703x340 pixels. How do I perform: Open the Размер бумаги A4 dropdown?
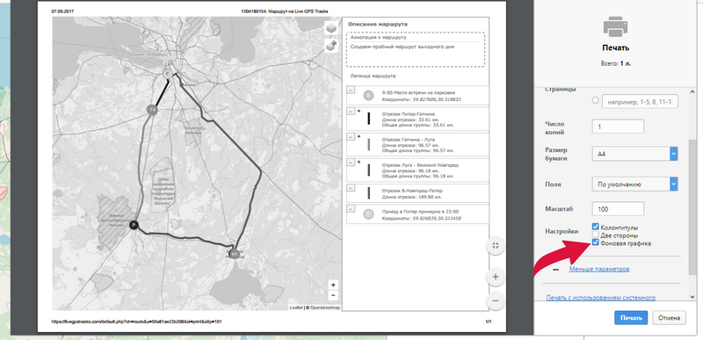coord(634,154)
